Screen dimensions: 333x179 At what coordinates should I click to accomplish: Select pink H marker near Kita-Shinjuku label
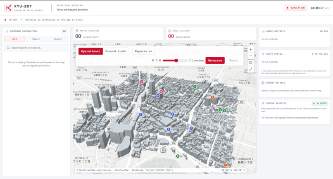(x=142, y=81)
